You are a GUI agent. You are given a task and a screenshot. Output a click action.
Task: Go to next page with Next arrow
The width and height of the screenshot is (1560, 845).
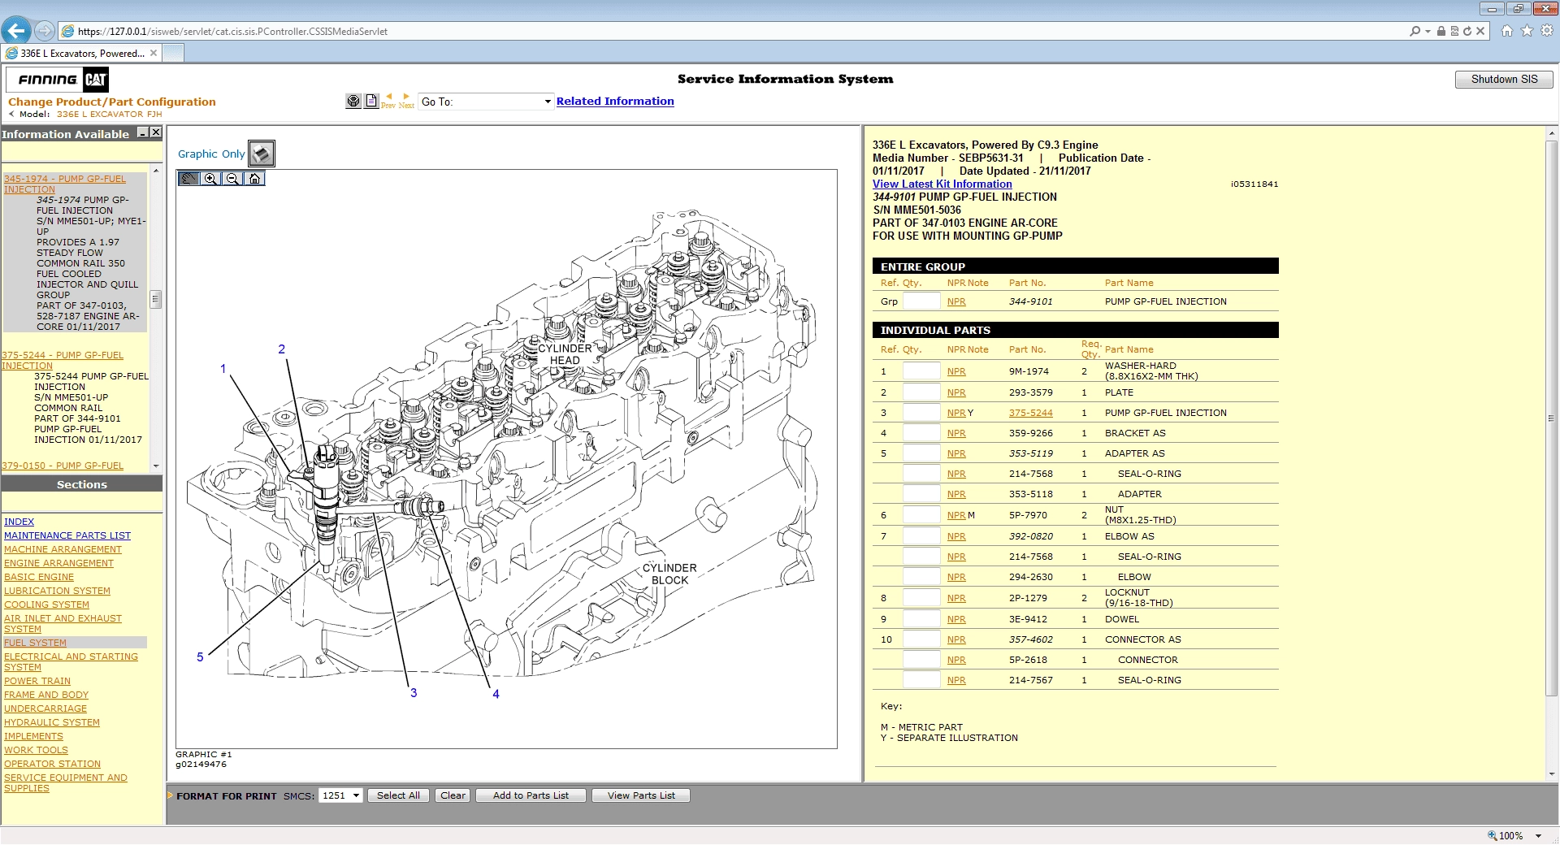coord(406,101)
